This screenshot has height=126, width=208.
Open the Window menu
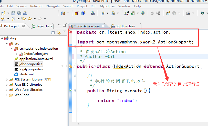[124, 6]
